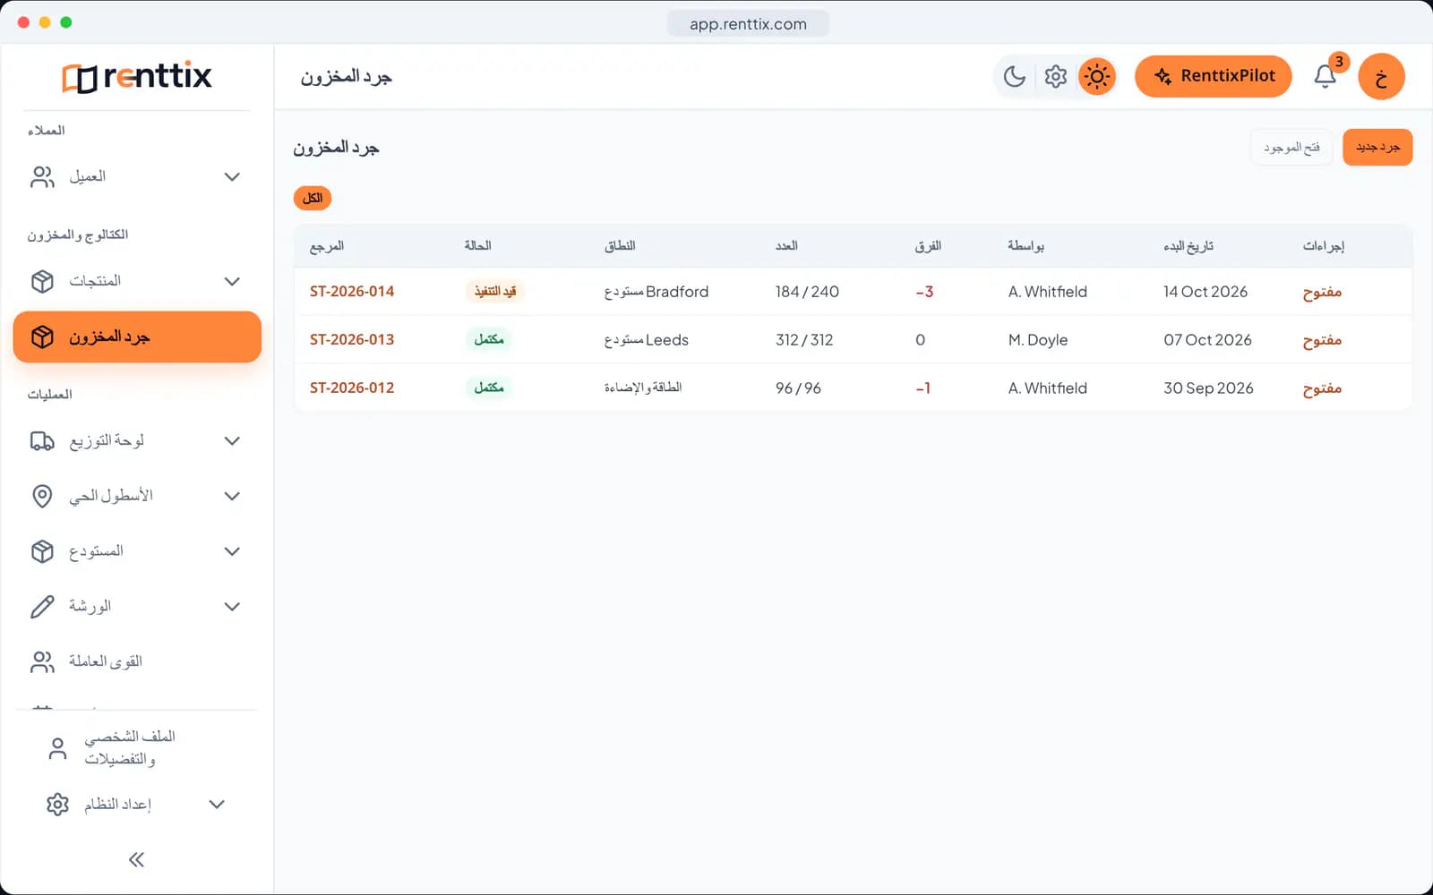This screenshot has width=1433, height=895.
Task: Expand the الأسطول الحي chevron
Action: pyautogui.click(x=232, y=496)
